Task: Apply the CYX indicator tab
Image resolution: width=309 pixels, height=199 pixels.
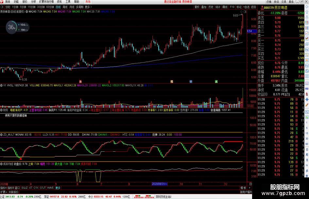Action: 36,188
